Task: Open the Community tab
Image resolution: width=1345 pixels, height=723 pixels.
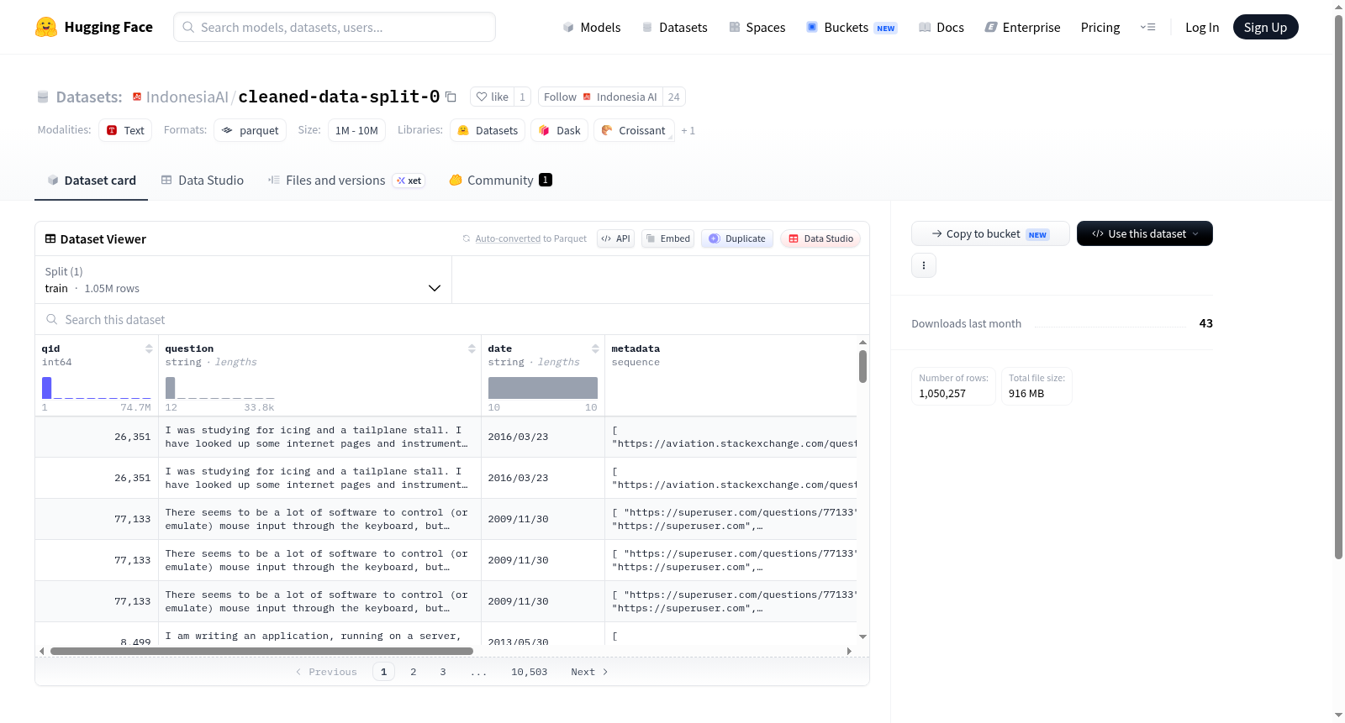Action: tap(500, 181)
